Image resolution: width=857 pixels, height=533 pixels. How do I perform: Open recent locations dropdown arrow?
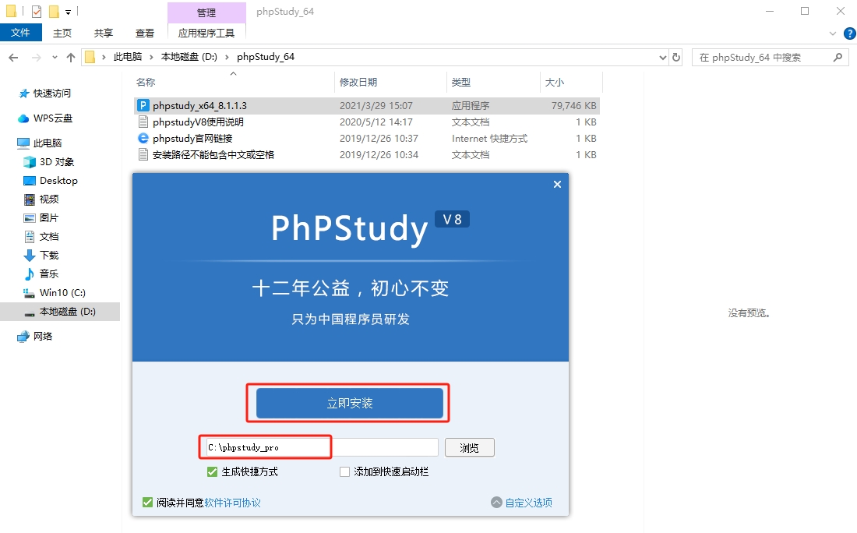[55, 58]
